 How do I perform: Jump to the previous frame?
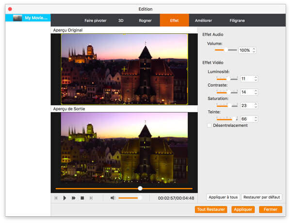[x=56, y=198]
